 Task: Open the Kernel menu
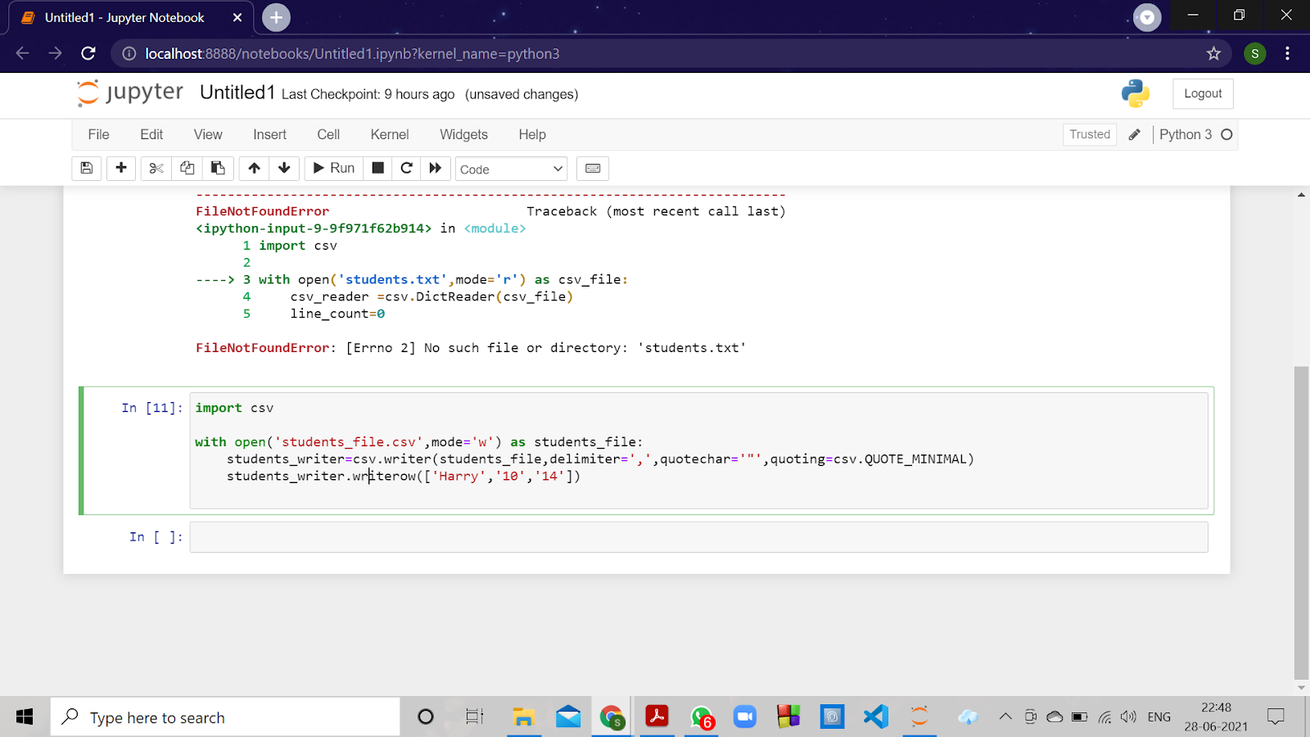(389, 134)
